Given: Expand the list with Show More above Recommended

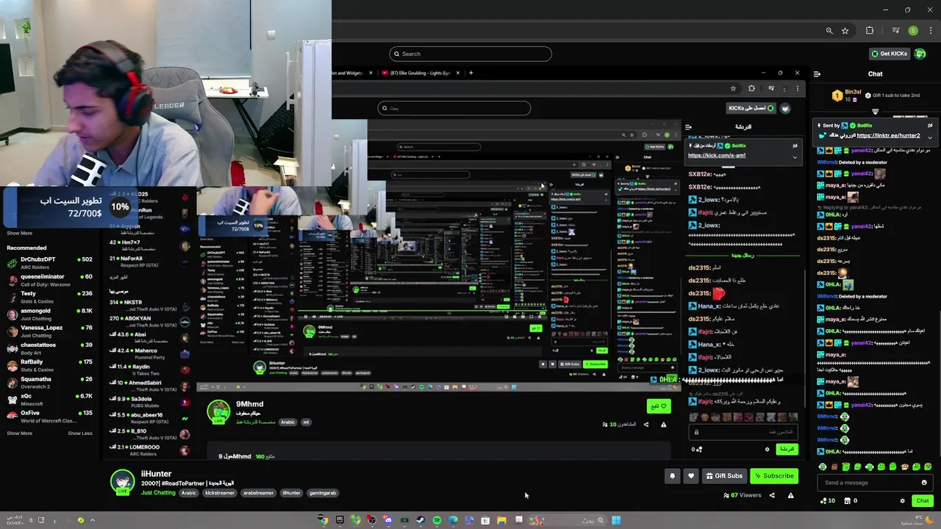Looking at the screenshot, I should point(19,233).
